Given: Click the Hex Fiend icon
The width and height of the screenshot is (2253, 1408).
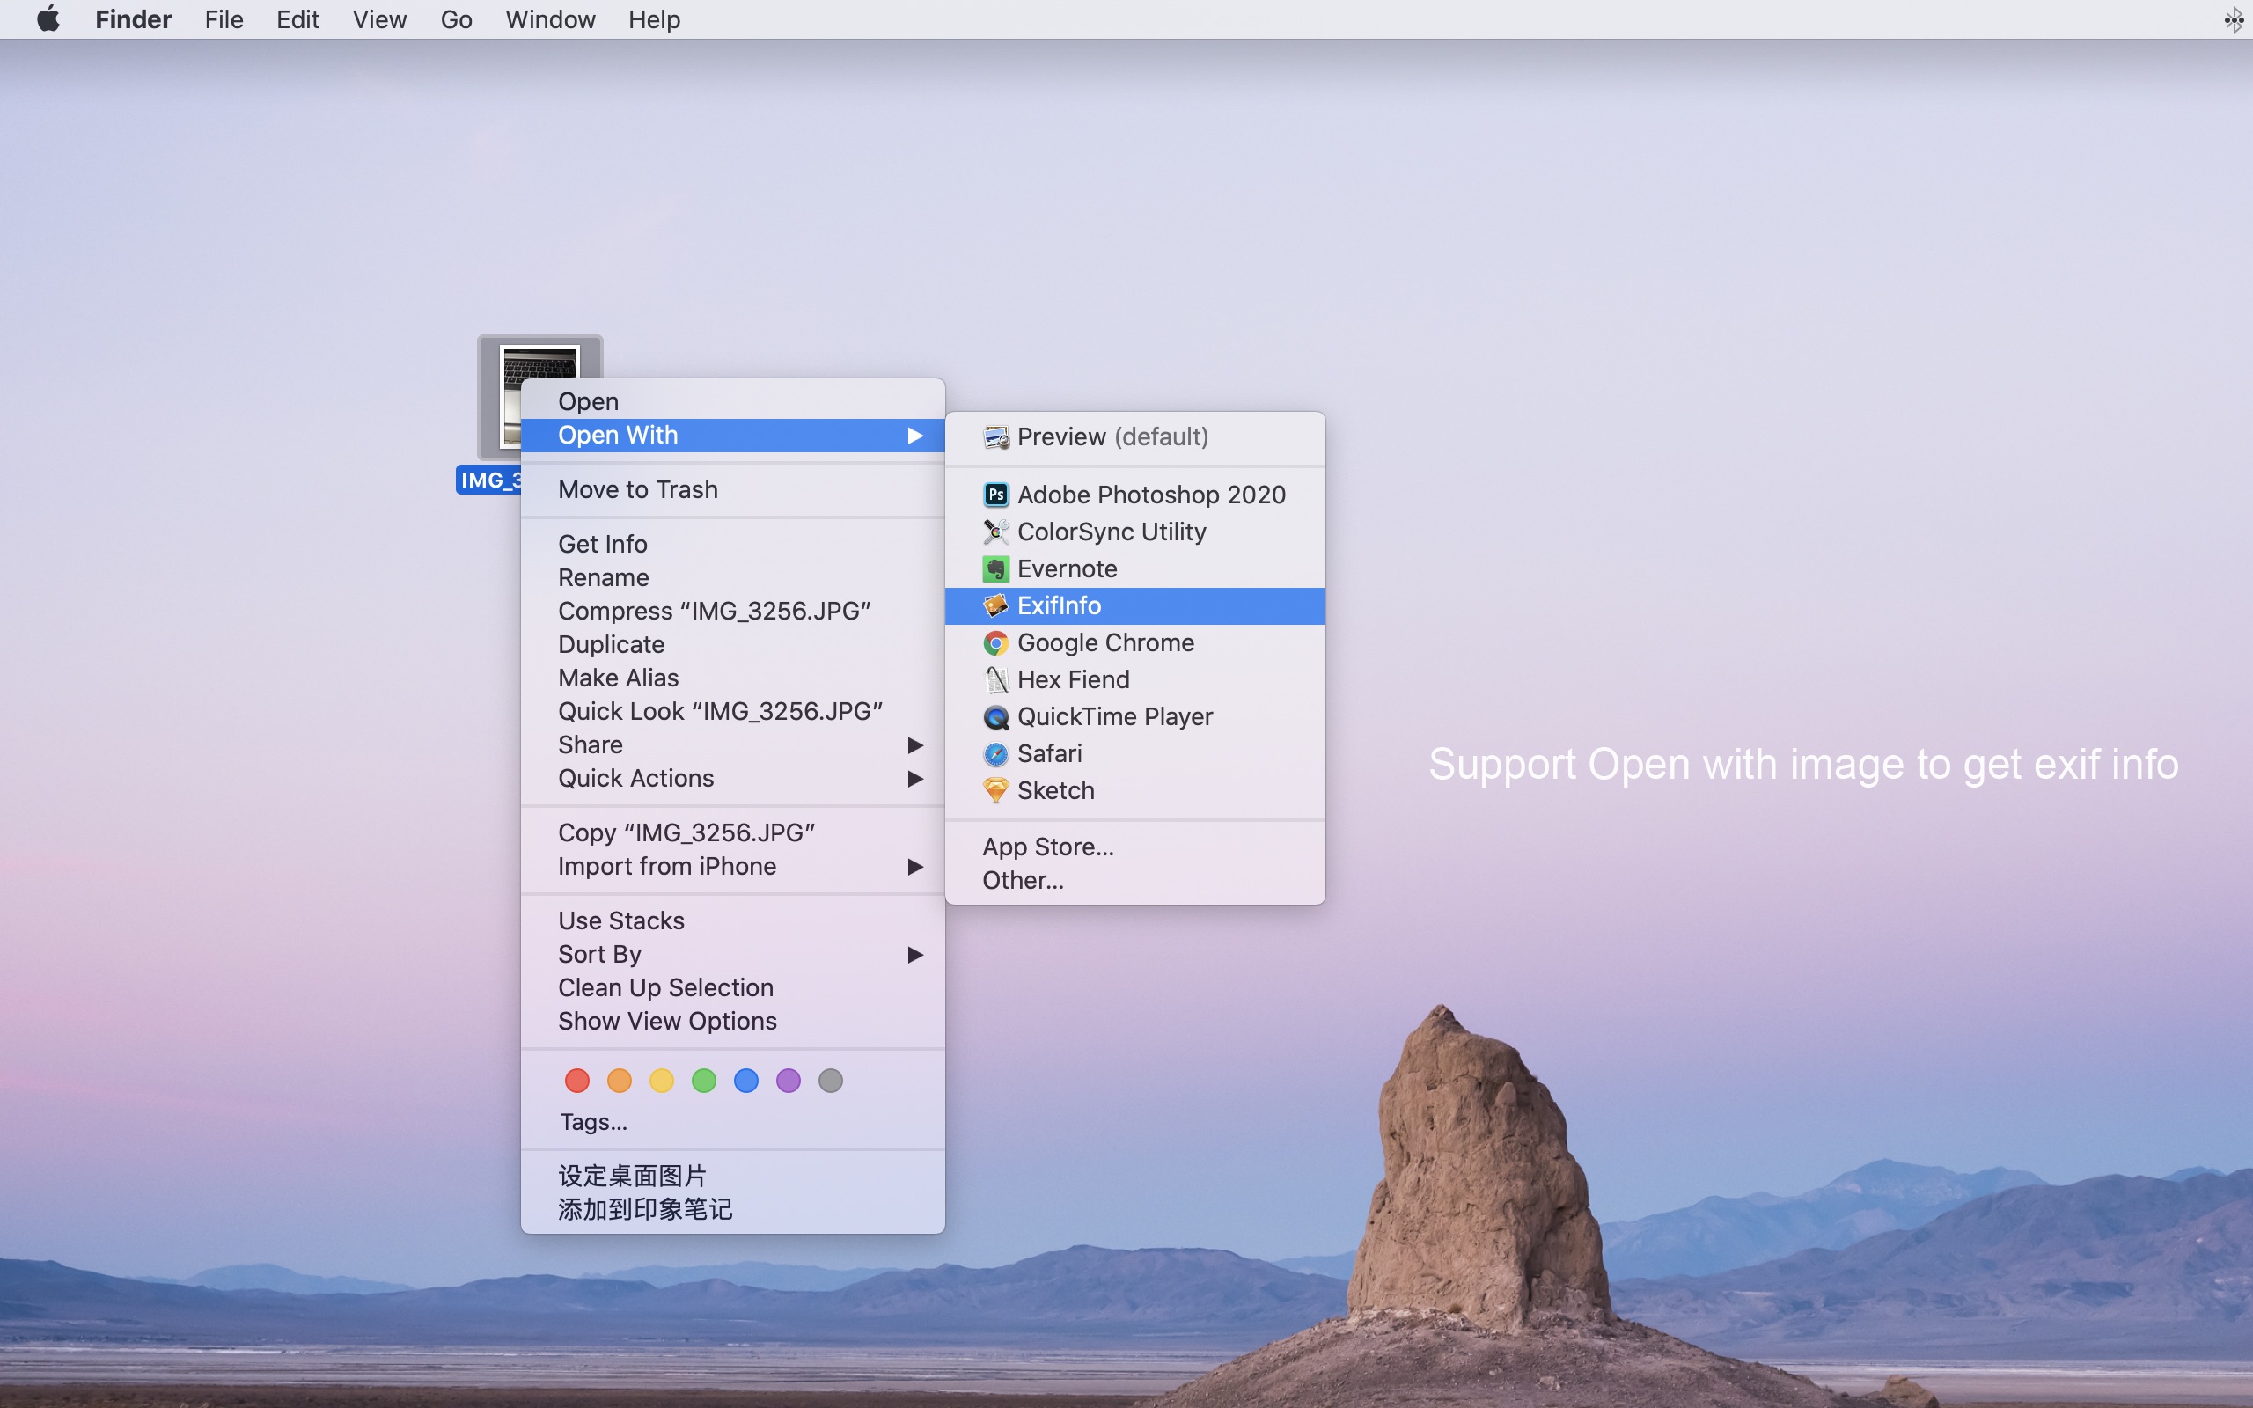Looking at the screenshot, I should [995, 679].
